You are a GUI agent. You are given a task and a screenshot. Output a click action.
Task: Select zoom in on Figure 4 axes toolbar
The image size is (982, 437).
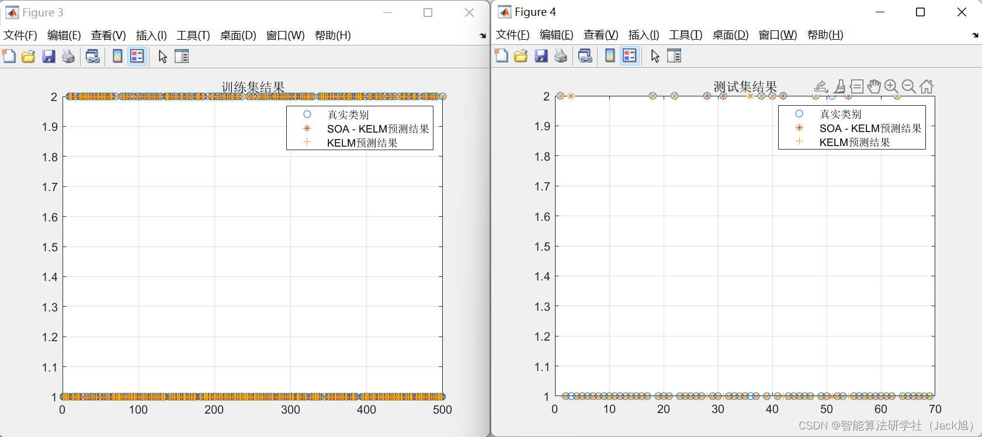pyautogui.click(x=891, y=86)
